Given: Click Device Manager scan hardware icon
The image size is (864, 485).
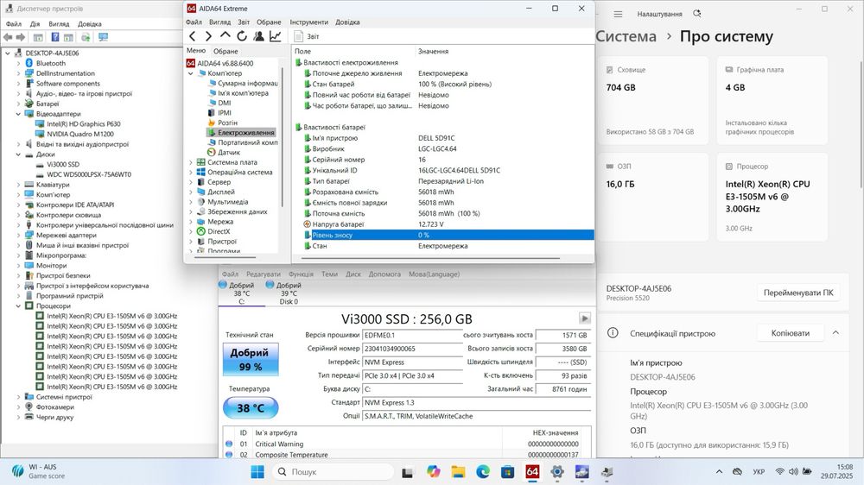Looking at the screenshot, I should tap(103, 37).
